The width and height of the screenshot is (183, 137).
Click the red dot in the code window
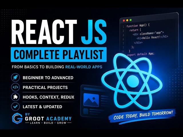point(124,21)
